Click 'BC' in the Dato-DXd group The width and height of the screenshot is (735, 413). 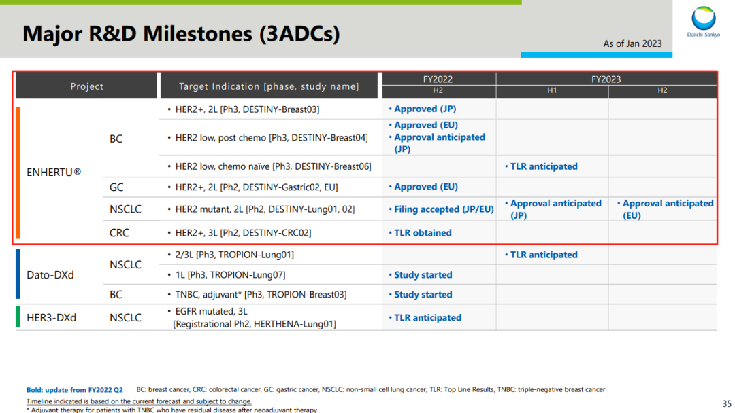click(116, 295)
